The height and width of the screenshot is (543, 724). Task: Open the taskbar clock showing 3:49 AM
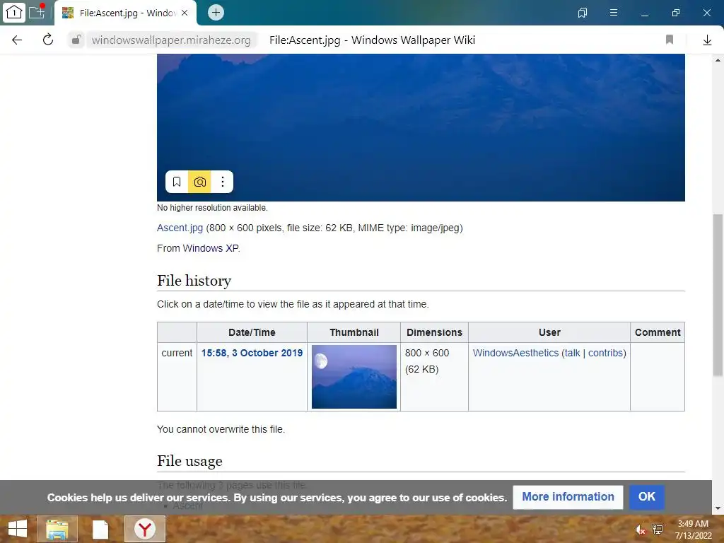693,530
